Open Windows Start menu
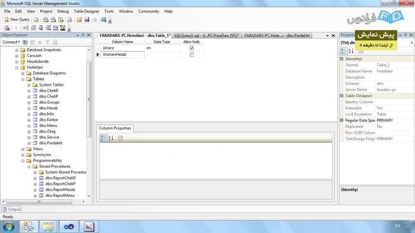Image resolution: width=415 pixels, height=233 pixels. (x=8, y=227)
